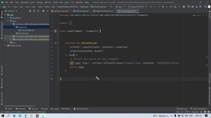Open the Event Log

tap(182, 109)
